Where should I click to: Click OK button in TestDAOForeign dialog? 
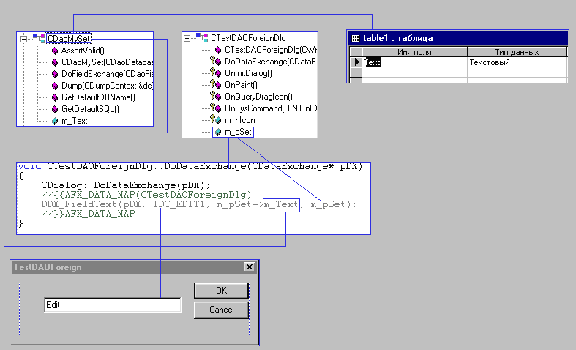point(221,291)
